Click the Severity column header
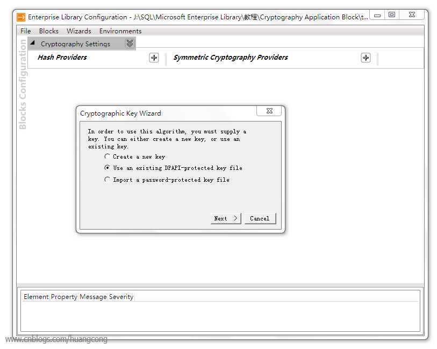 (x=121, y=297)
